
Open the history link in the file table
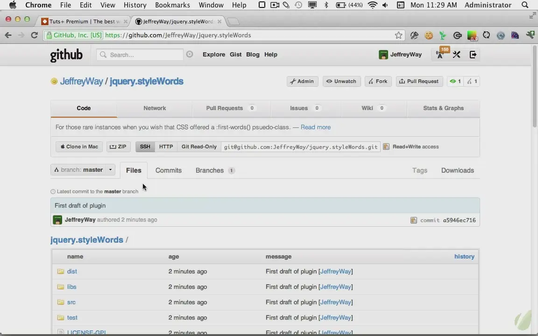click(x=464, y=257)
